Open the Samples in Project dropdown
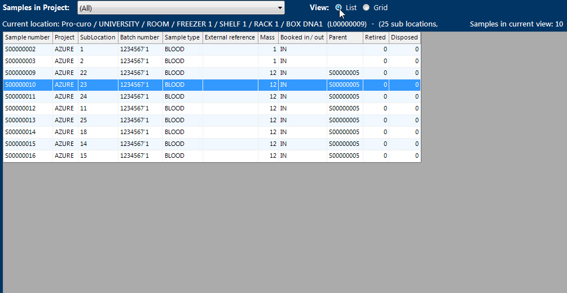Screen dimensions: 567x293 181,8
